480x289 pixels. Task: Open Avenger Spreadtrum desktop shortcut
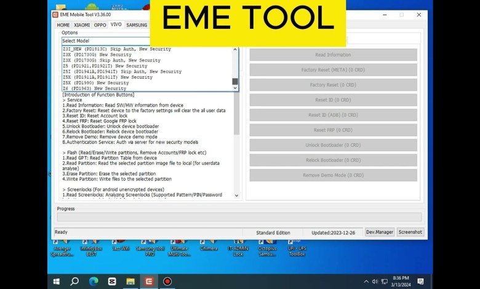click(62, 248)
